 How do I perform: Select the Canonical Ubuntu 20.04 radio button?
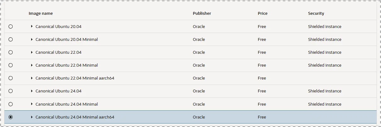tap(11, 27)
